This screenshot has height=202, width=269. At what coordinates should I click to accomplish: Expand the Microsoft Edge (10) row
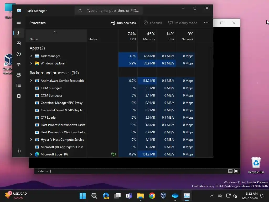tap(31, 154)
